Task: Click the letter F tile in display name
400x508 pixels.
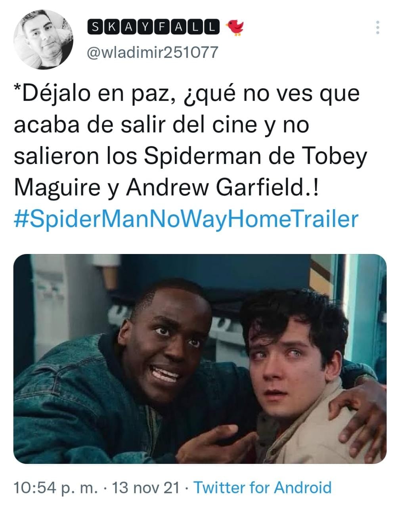Action: (x=161, y=27)
